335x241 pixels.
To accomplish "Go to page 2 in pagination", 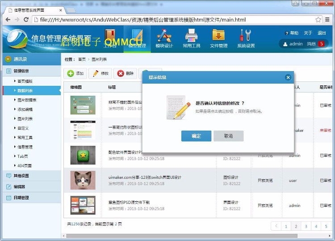I will 296,226.
